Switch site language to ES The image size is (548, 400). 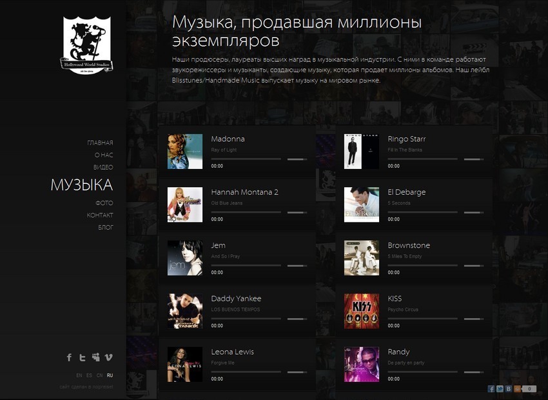90,375
